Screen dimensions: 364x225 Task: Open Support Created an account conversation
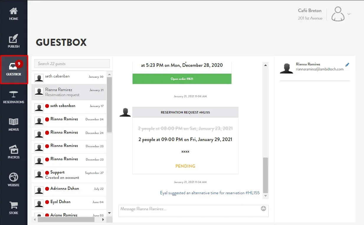pyautogui.click(x=69, y=175)
